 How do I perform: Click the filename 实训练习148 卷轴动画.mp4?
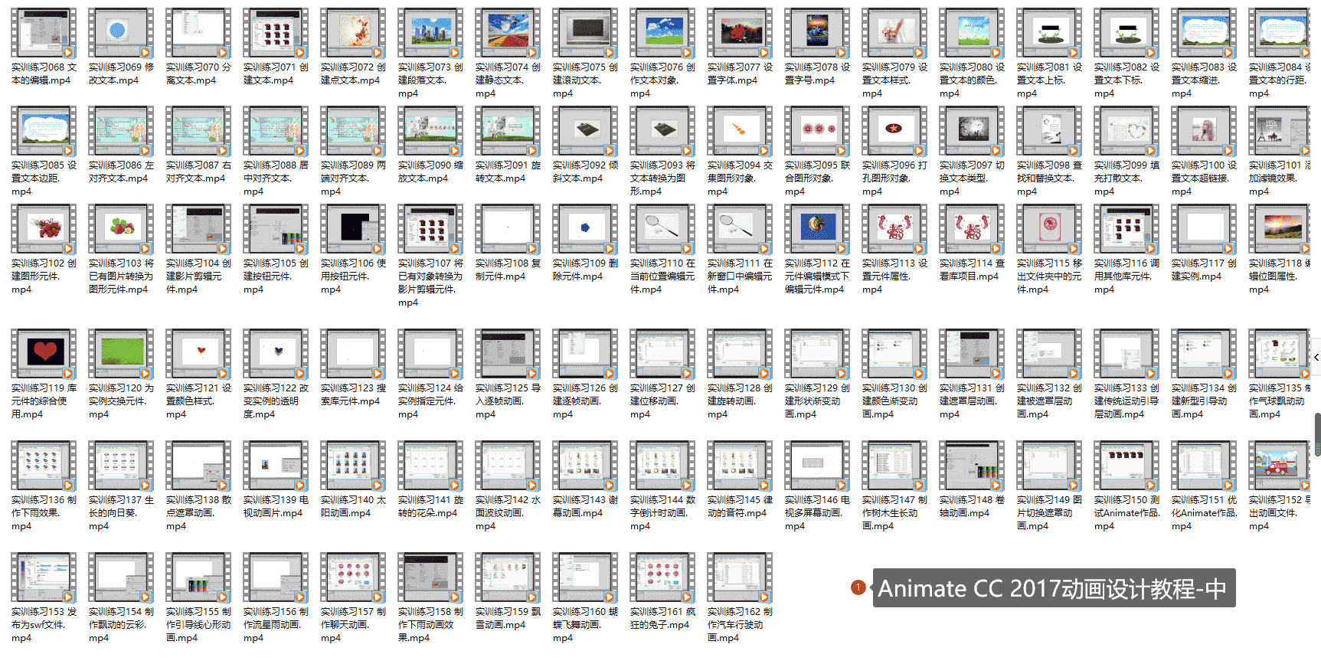[972, 506]
